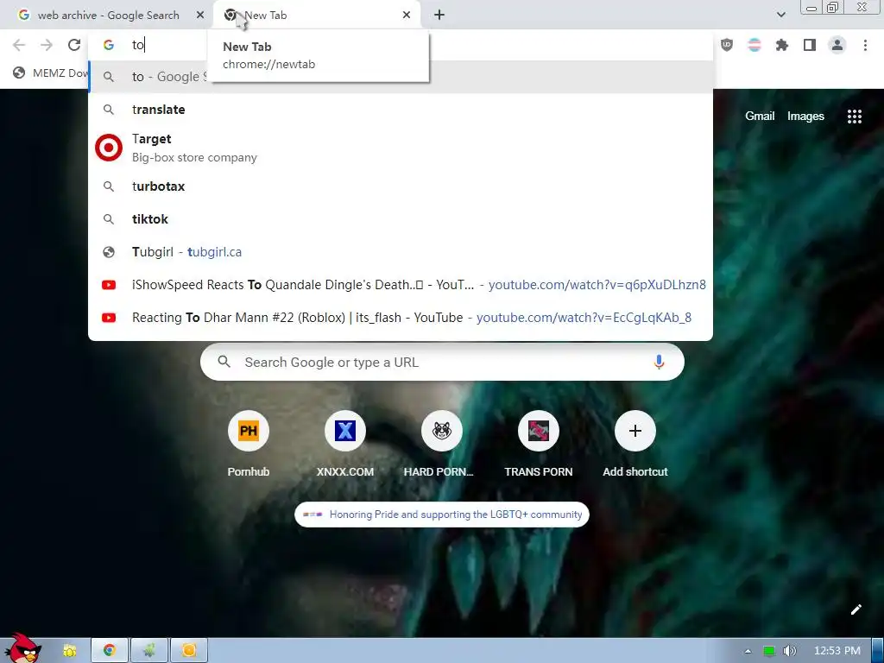The width and height of the screenshot is (884, 663).
Task: Click the Target red bullseye logo
Action: tap(109, 148)
